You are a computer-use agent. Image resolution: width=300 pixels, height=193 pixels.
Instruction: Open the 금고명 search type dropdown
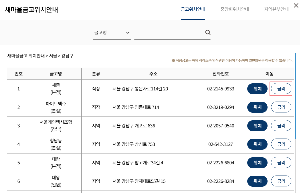click(112, 33)
